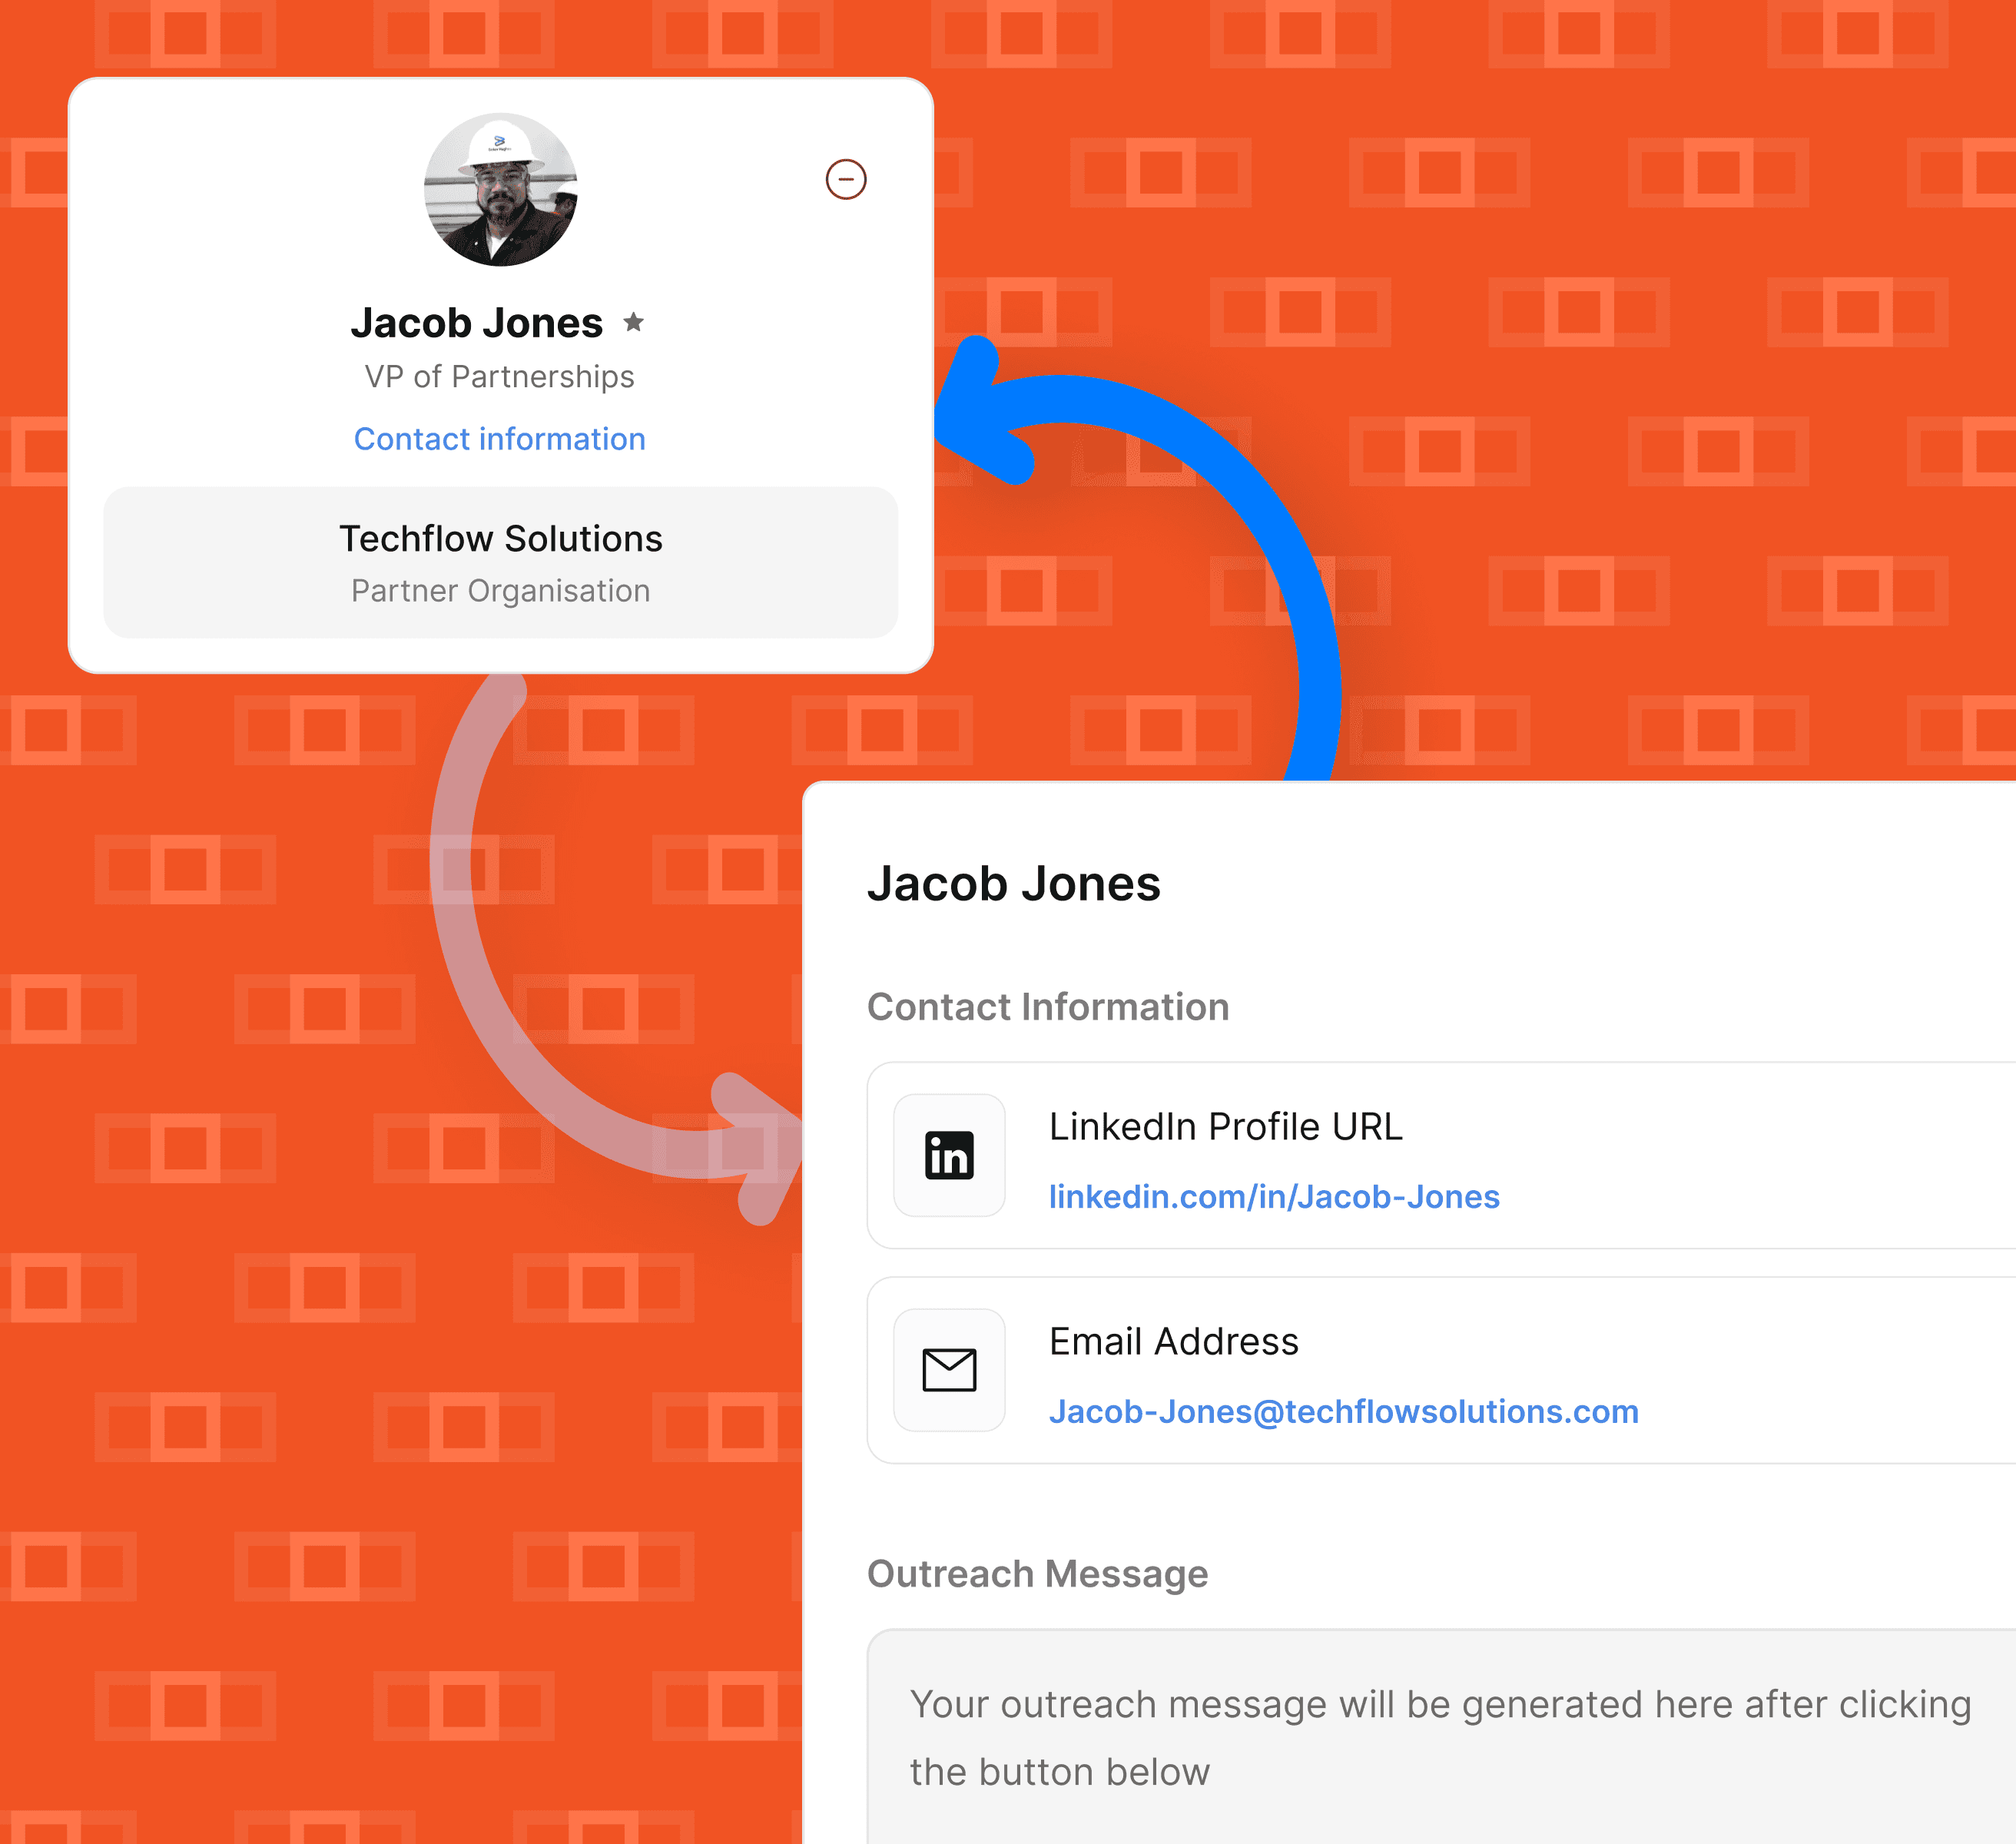
Task: Click the Partner Organisation subtitle
Action: (500, 591)
